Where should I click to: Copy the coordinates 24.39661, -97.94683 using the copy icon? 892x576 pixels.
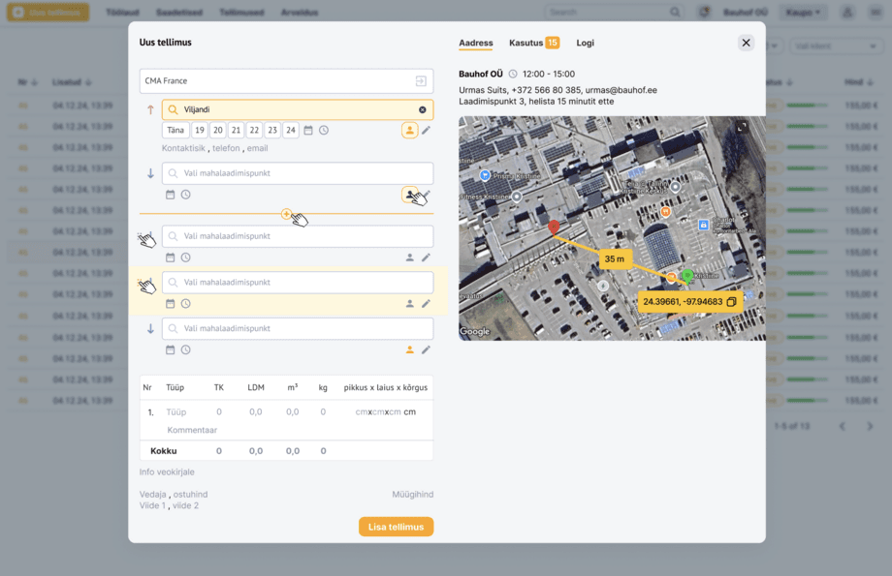[732, 302]
